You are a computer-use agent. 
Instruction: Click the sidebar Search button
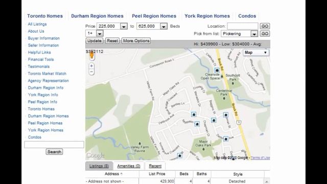(x=54, y=152)
